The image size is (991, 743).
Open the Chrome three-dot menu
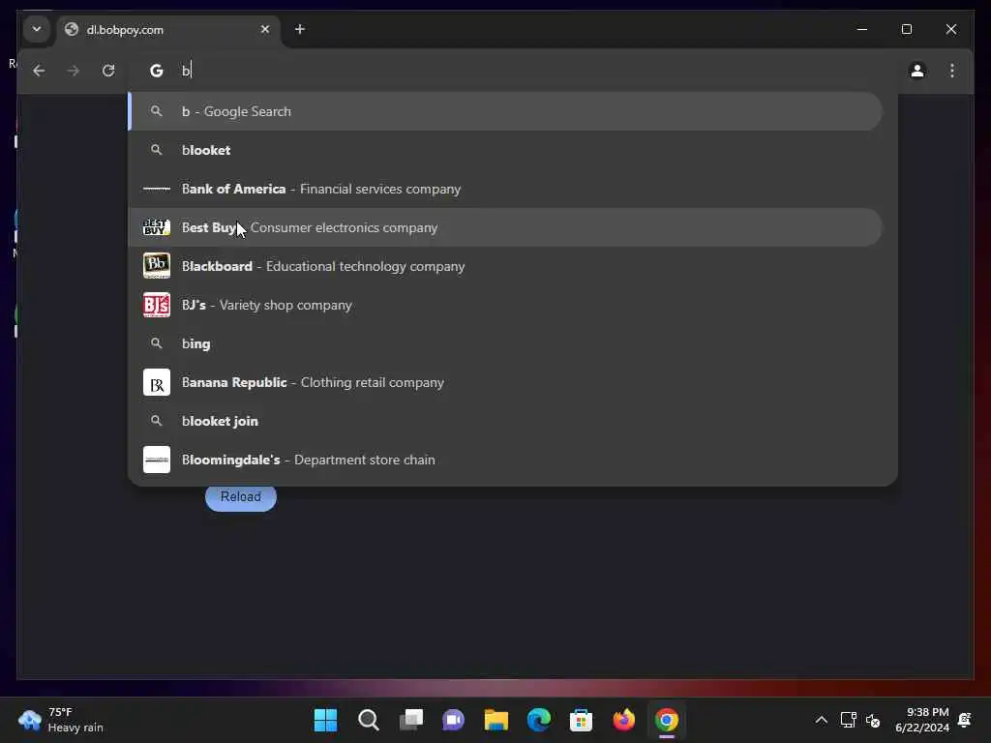click(952, 71)
